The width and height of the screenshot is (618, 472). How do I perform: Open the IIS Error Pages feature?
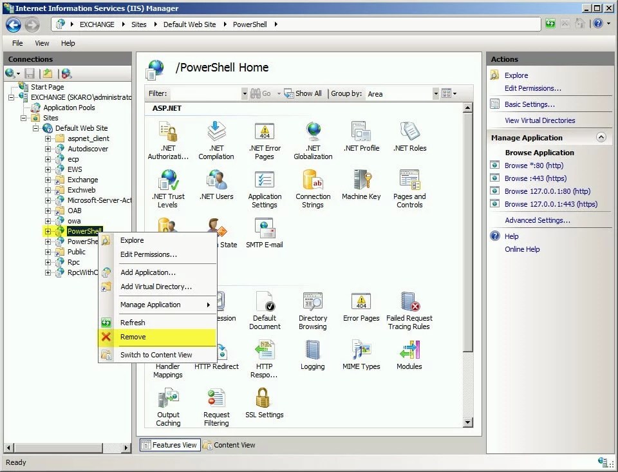coord(361,307)
